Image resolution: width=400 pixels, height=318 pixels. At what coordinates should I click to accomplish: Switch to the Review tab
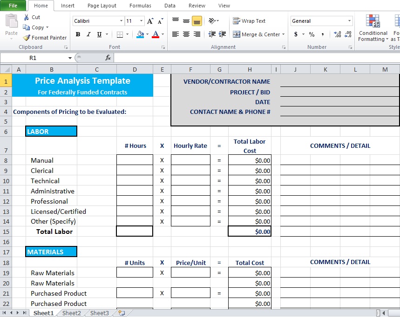click(197, 6)
